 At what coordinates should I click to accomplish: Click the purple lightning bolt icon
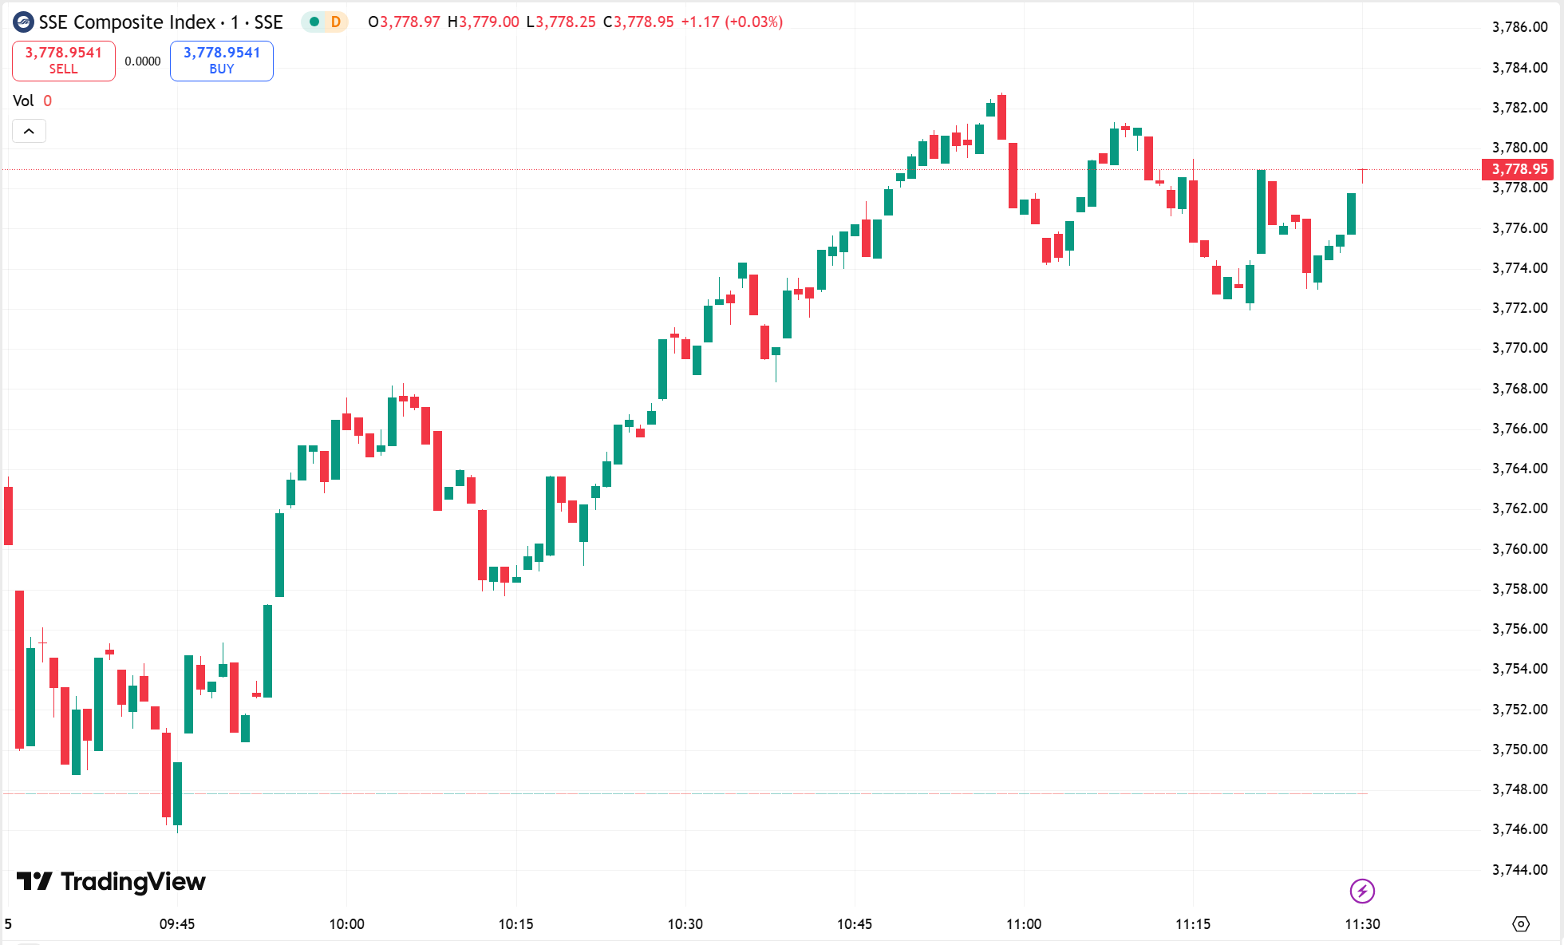(1362, 891)
